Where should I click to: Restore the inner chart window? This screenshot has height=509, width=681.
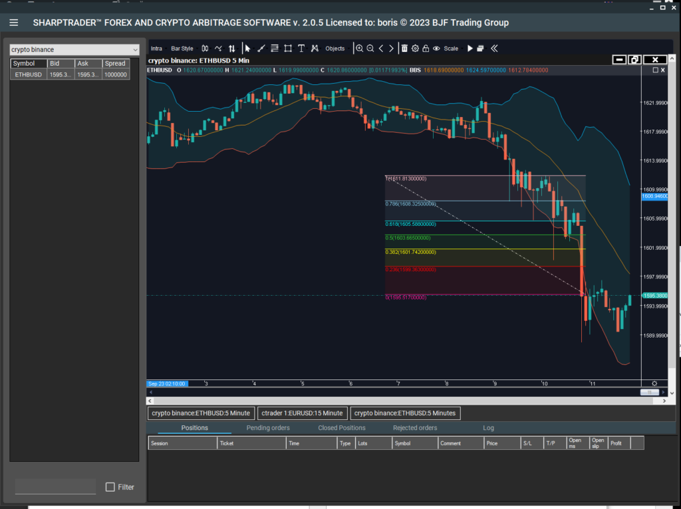pos(634,60)
